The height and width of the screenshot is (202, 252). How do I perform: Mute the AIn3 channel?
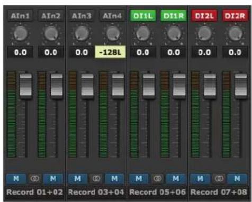(78, 179)
